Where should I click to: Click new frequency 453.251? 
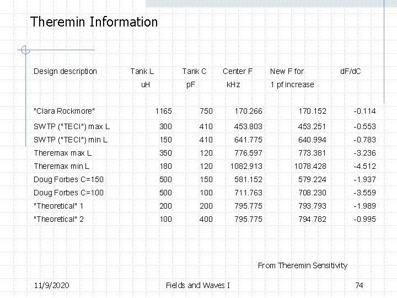point(312,126)
